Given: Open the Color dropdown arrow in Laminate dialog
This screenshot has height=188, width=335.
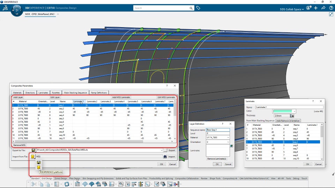Looking at the screenshot, I should (x=294, y=111).
